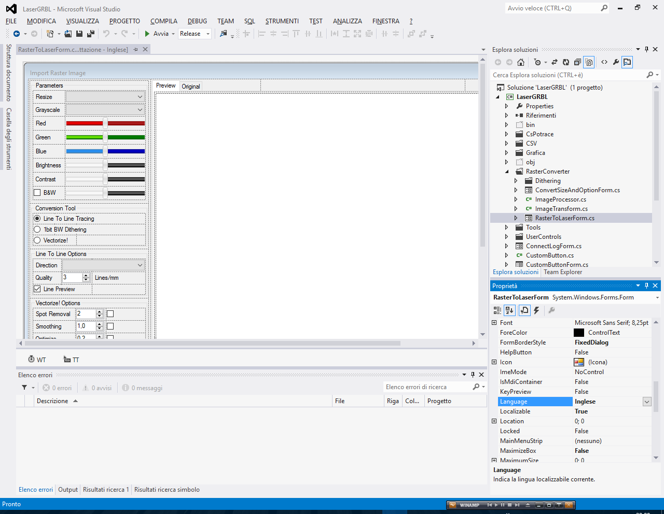Pin the Esplora soluzioni panel
The height and width of the screenshot is (514, 664).
[x=646, y=49]
